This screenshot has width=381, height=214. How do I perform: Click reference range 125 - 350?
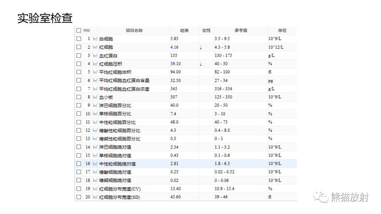(x=223, y=97)
